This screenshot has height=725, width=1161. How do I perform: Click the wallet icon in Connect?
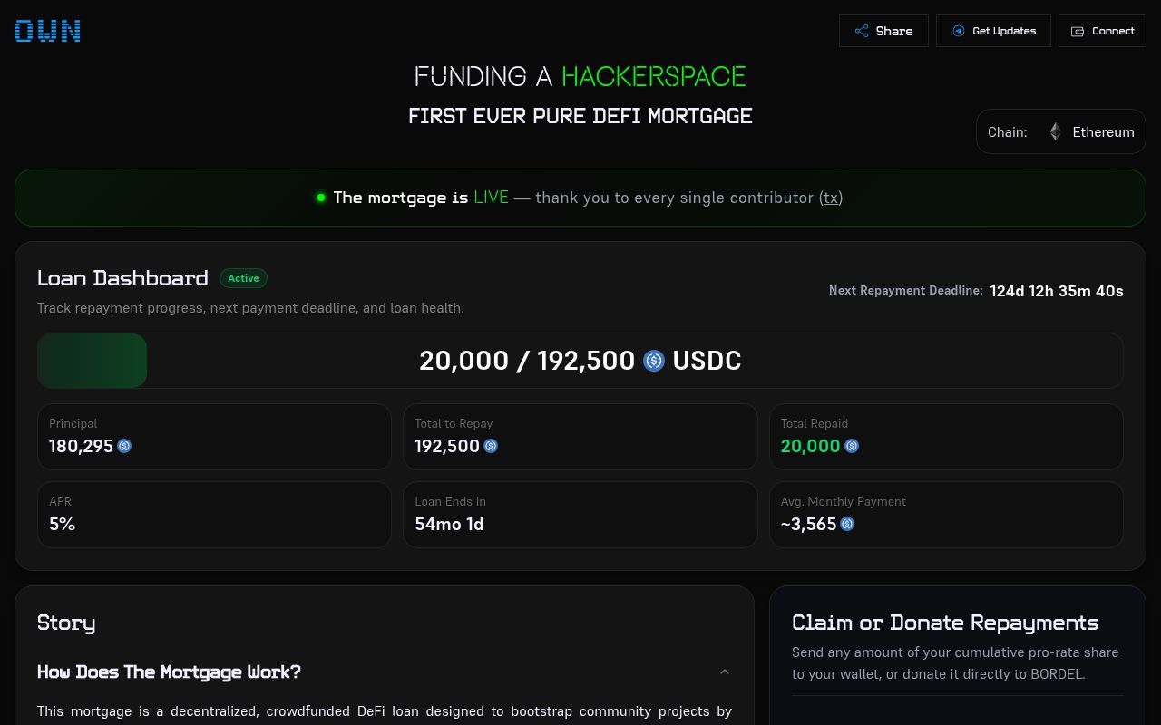point(1078,31)
